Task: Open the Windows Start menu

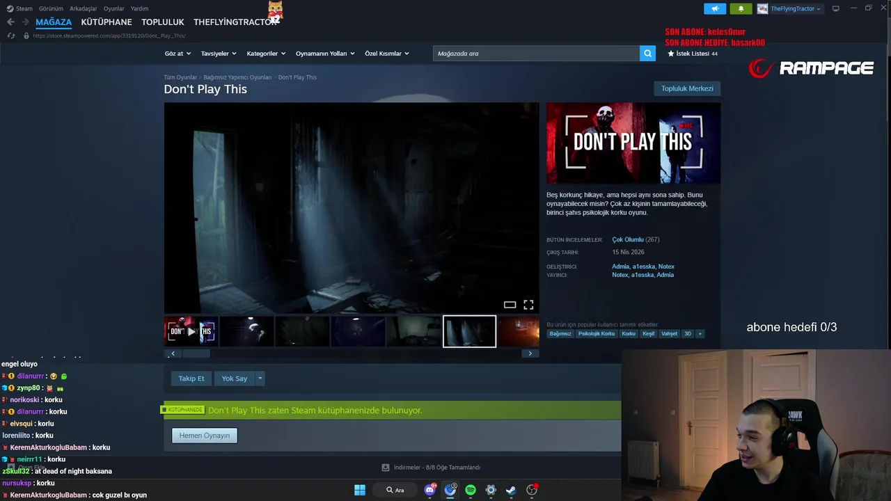Action: pos(360,490)
